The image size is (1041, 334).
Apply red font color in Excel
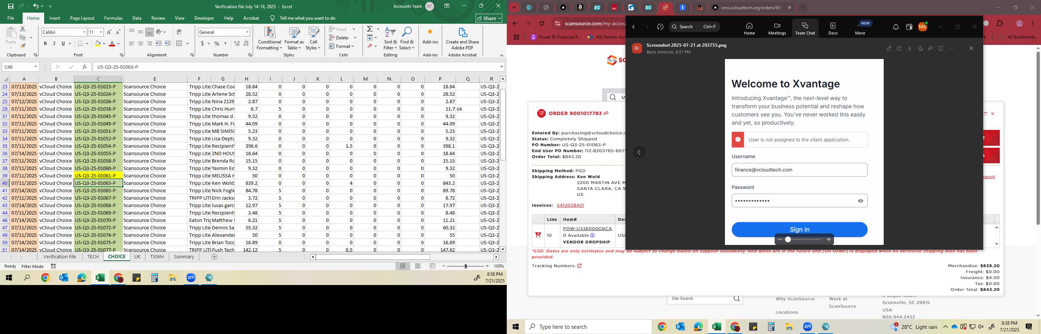pyautogui.click(x=112, y=44)
